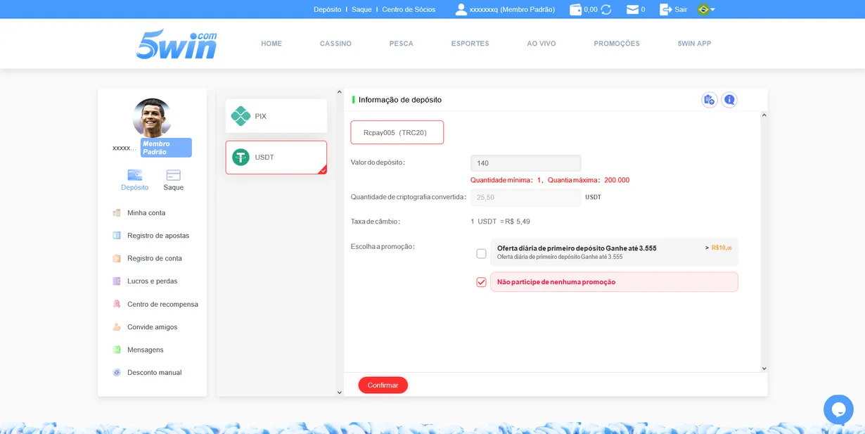Select the PIX payment method

(x=276, y=116)
